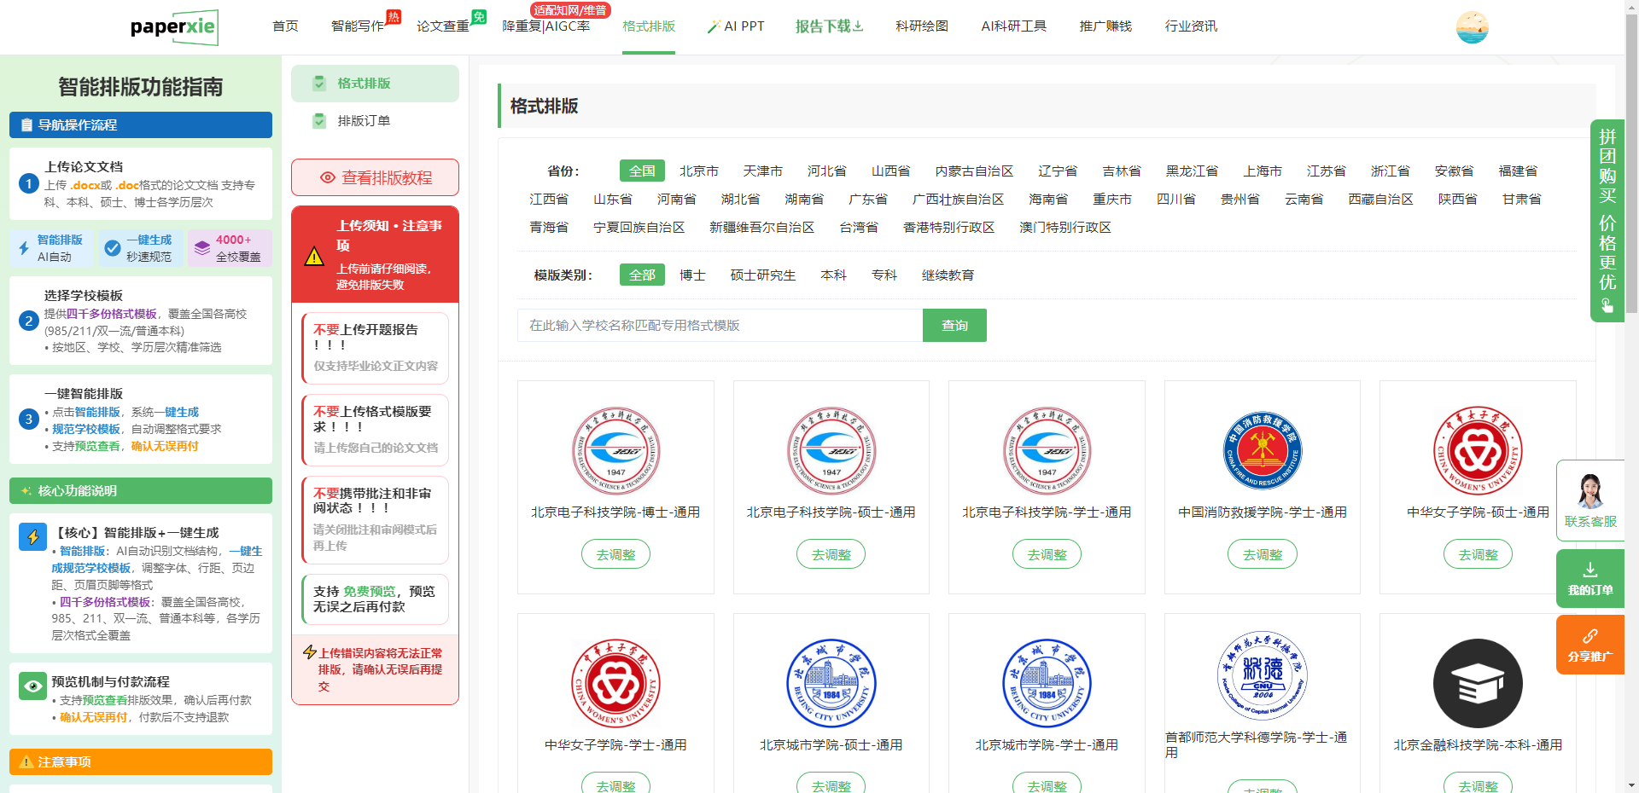This screenshot has height=793, width=1639.
Task: Filter by 北京市 province
Action: tap(699, 171)
